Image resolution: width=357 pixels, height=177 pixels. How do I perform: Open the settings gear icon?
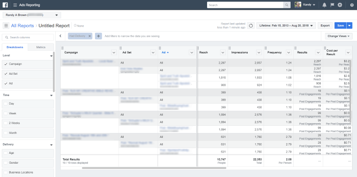pyautogui.click(x=340, y=5)
